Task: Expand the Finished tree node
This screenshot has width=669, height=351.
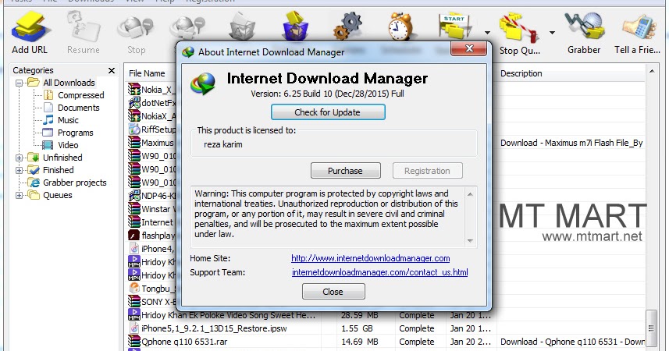Action: [x=20, y=170]
